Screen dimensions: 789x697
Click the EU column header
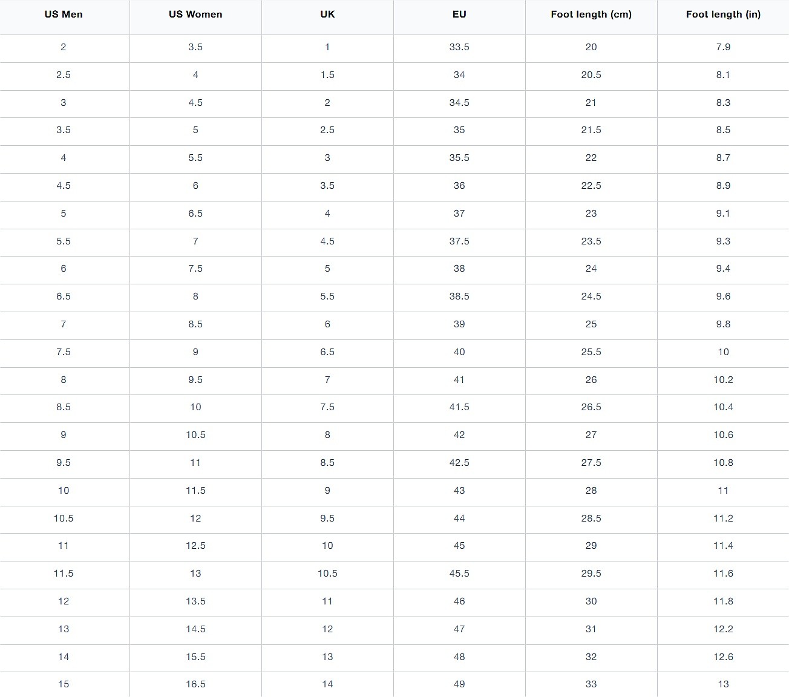pyautogui.click(x=459, y=15)
